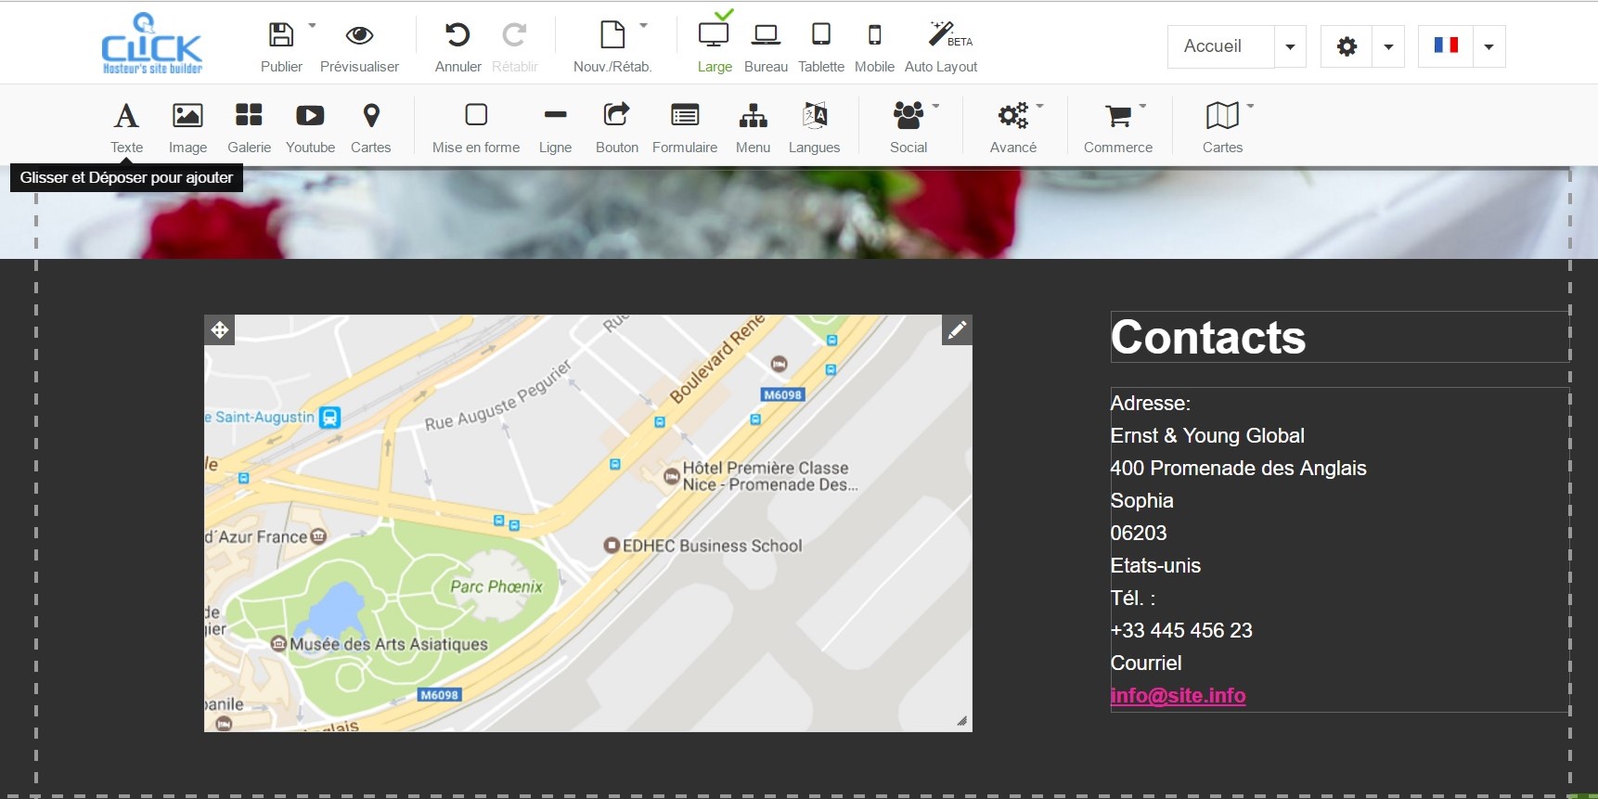Click the 'Sophia' text line
The image size is (1598, 799).
pyautogui.click(x=1142, y=500)
